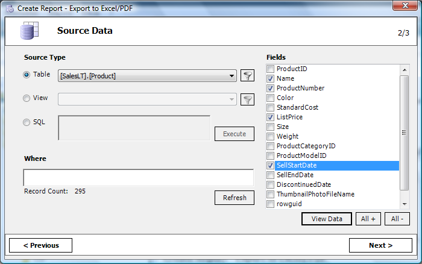422x264 pixels.
Task: Open the [SalesLT].[Product] table dropdown
Action: point(147,76)
